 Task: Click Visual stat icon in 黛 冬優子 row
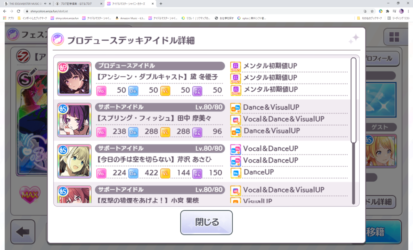pos(165,91)
